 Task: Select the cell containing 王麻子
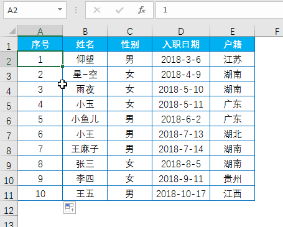(85, 149)
